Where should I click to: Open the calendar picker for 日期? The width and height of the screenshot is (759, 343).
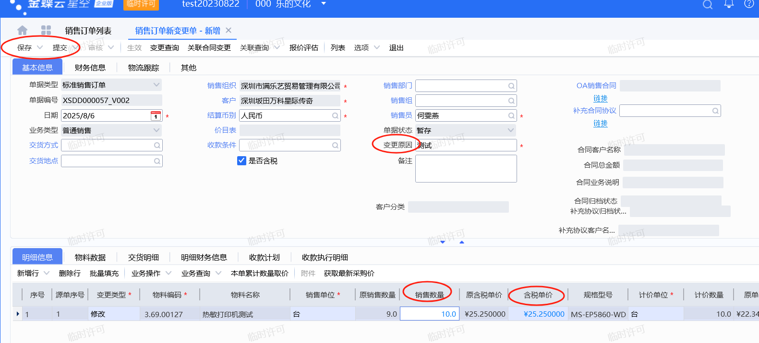156,116
